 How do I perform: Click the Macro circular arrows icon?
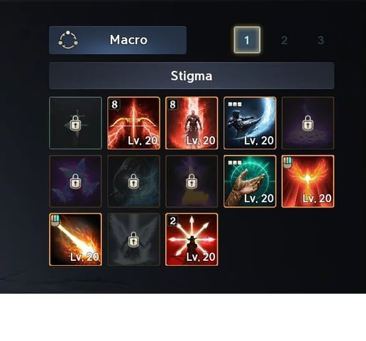(x=68, y=40)
